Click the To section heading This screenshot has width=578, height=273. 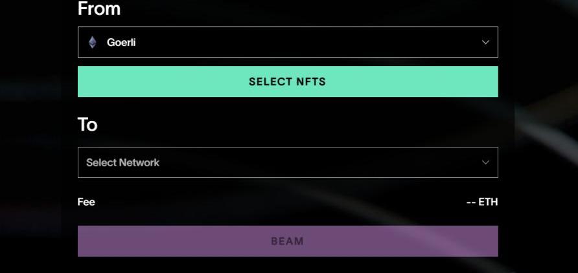pyautogui.click(x=87, y=125)
